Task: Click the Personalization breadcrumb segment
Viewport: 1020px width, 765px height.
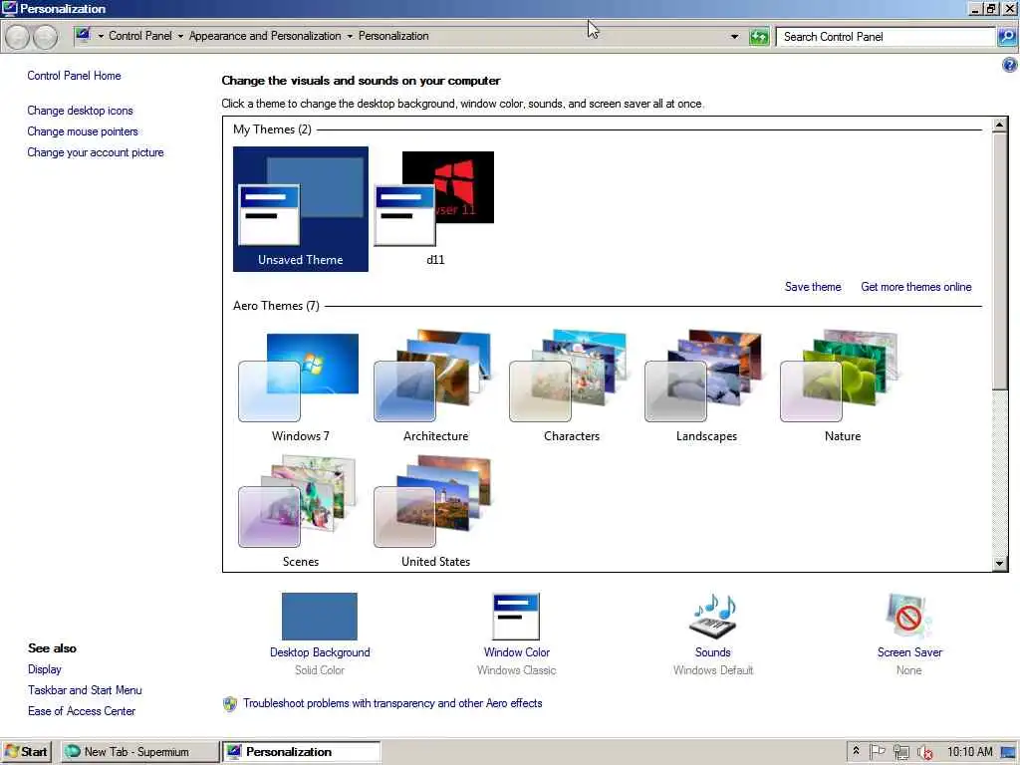Action: 393,36
